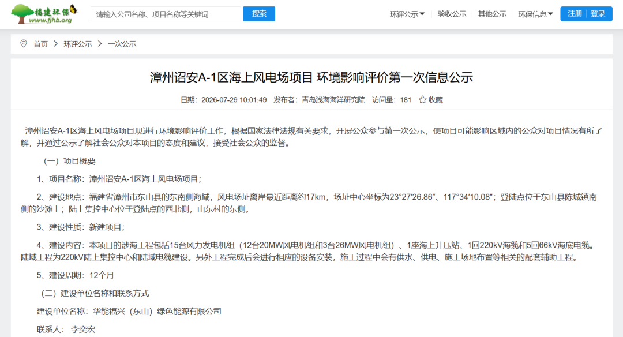Click the fjhb.org tree logo

point(44,14)
